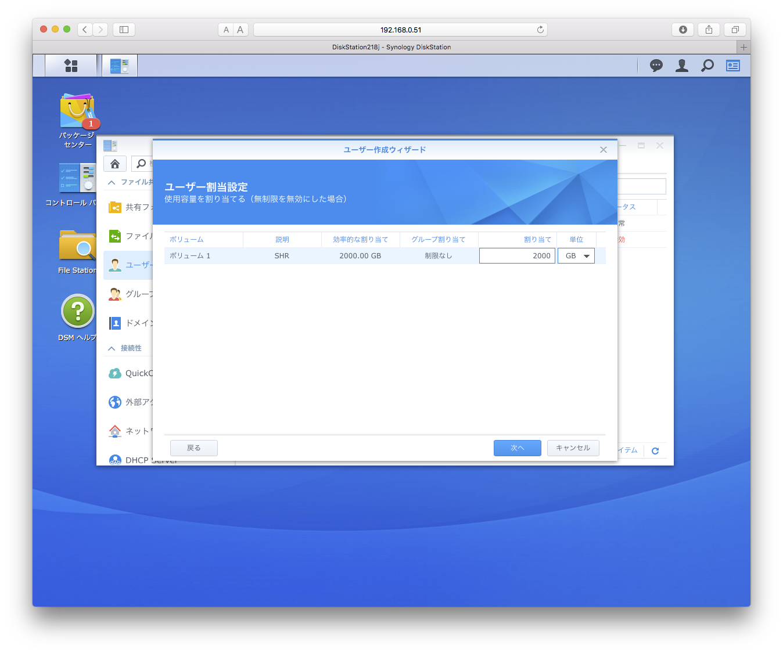Open the DSM Main Menu grid icon

(71, 66)
